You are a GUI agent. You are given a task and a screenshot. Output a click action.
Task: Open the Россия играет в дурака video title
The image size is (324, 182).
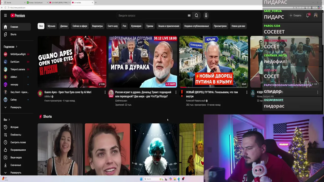143,94
